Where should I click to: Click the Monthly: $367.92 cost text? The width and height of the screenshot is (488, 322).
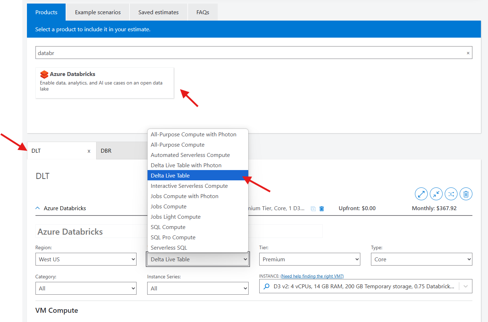pos(434,208)
